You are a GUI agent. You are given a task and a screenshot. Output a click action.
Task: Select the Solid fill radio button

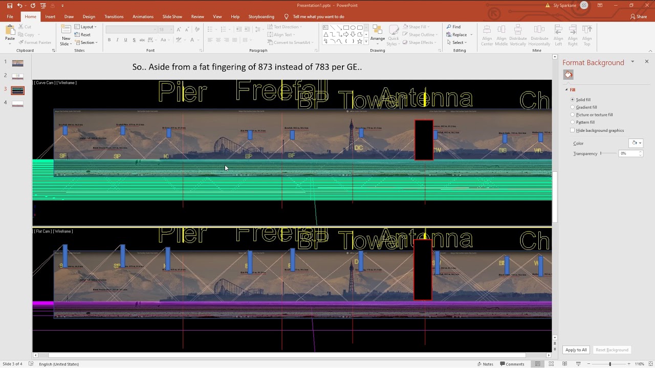tap(573, 100)
